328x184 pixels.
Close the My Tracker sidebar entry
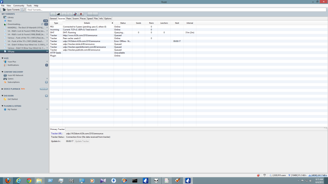pyautogui.click(x=47, y=109)
